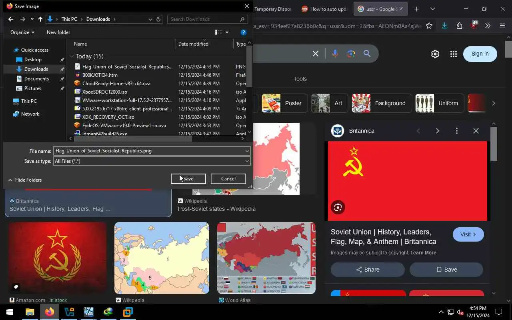512x320 pixels.
Task: Click Save button in dialog
Action: coord(188,179)
